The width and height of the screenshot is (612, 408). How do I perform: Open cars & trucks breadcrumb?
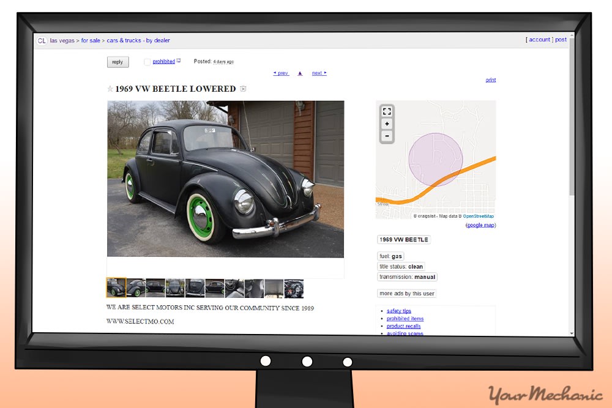click(124, 40)
